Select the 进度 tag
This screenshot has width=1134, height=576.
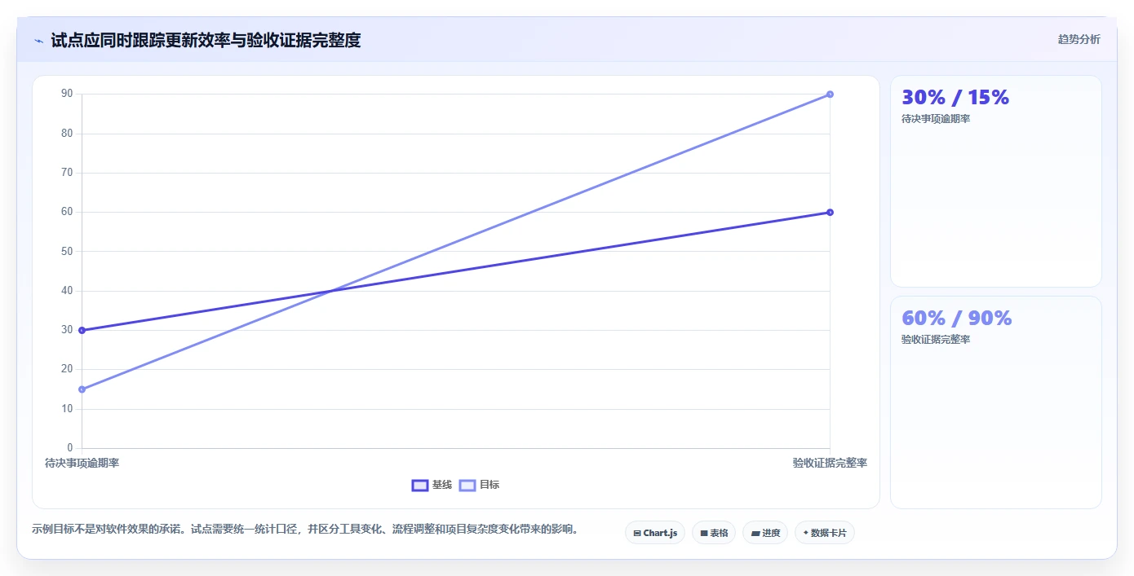coord(765,533)
